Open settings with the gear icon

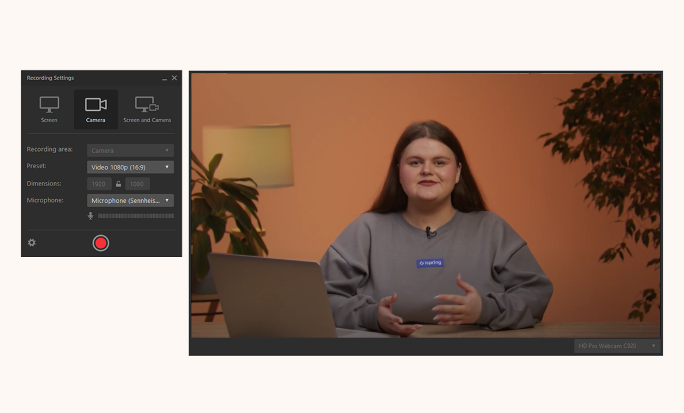pyautogui.click(x=32, y=243)
